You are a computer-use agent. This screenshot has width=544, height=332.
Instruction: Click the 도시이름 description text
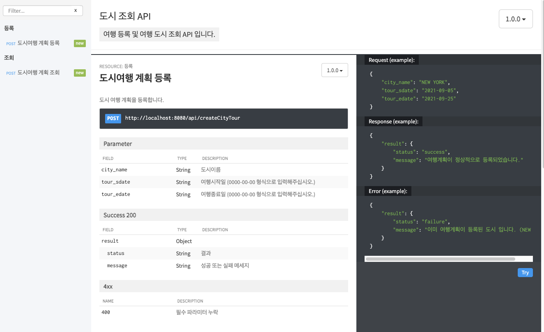pyautogui.click(x=211, y=170)
